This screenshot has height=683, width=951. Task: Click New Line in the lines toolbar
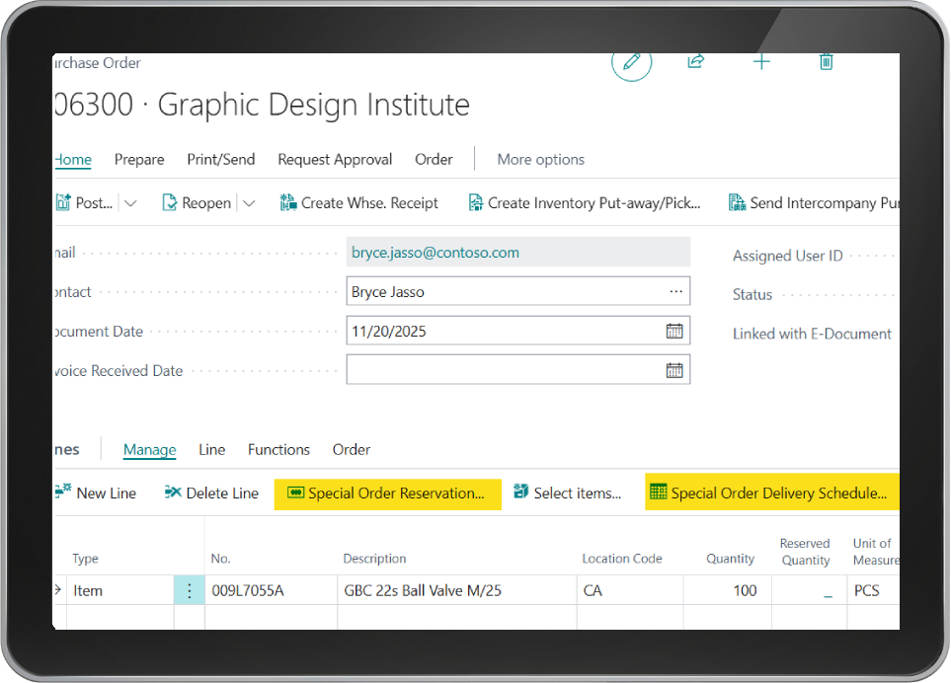click(x=97, y=493)
